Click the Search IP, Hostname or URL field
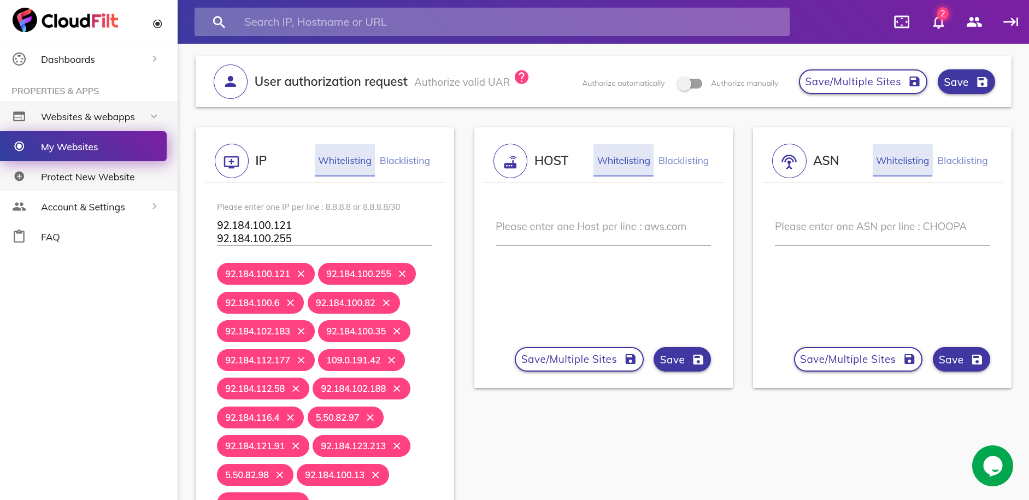This screenshot has width=1029, height=500. pyautogui.click(x=492, y=22)
